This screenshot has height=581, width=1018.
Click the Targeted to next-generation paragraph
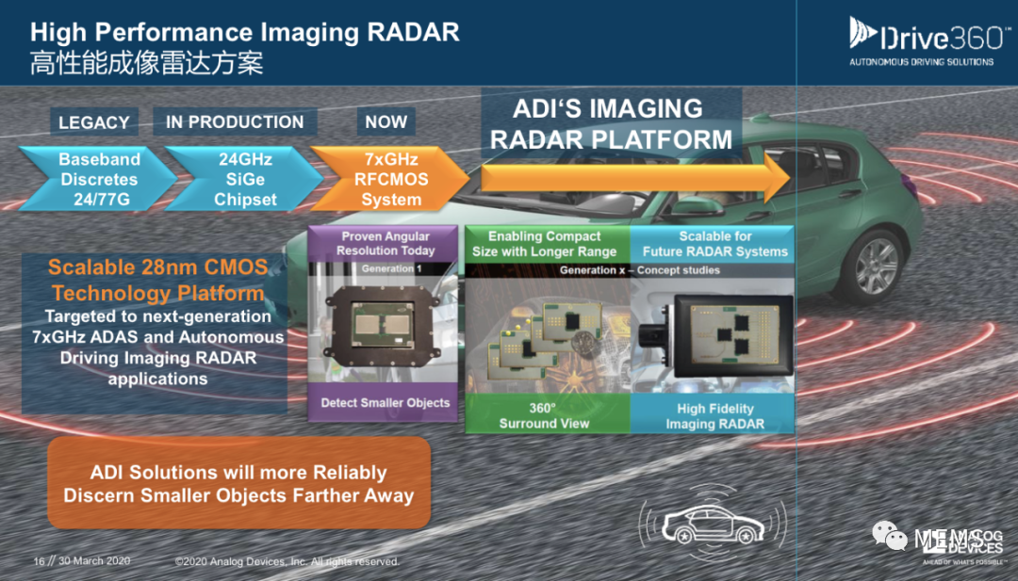tap(157, 347)
